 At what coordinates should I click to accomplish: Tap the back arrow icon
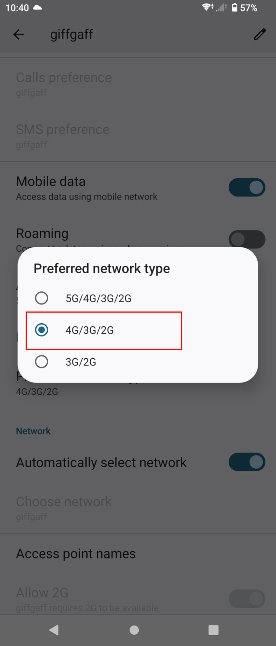click(19, 34)
